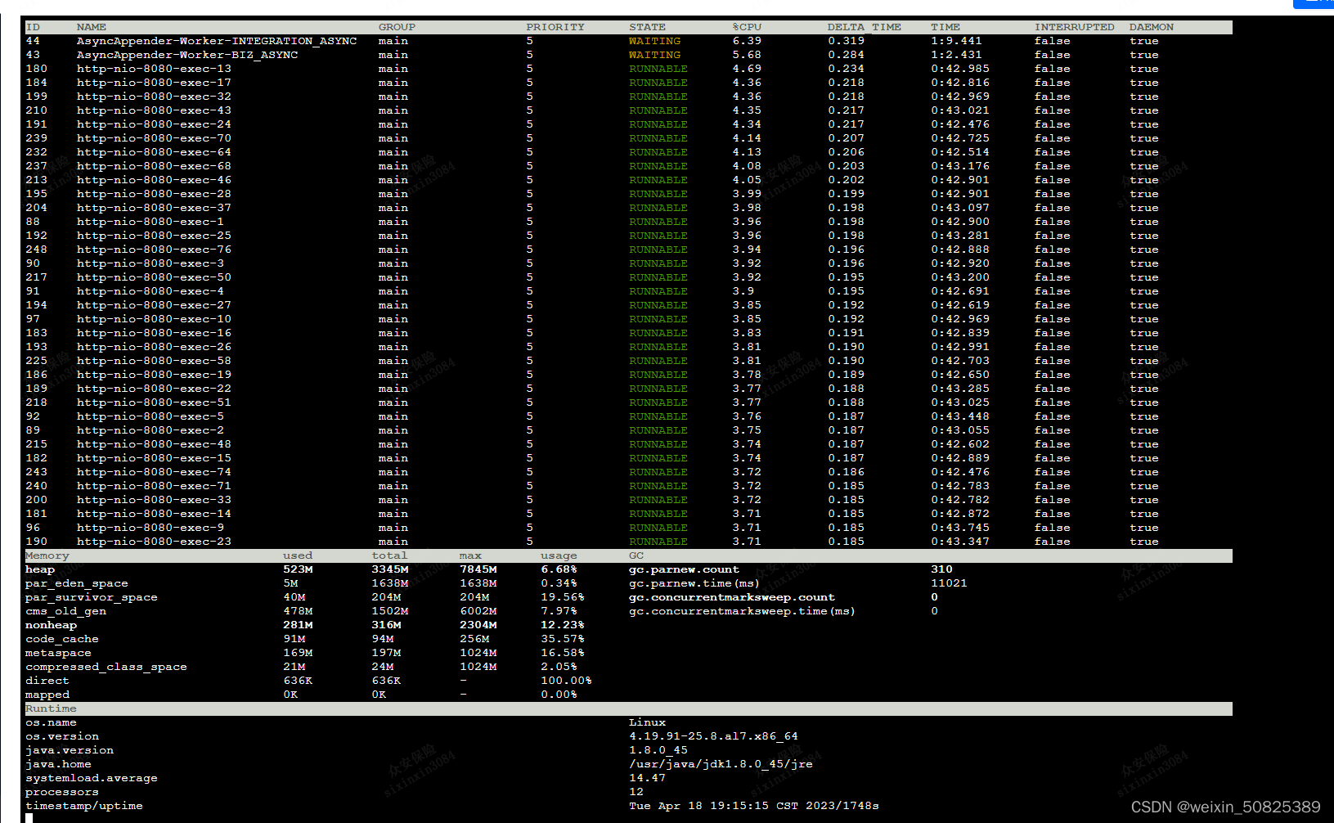Click code_cache memory label
Screen dimensions: 1334x823
coord(62,639)
